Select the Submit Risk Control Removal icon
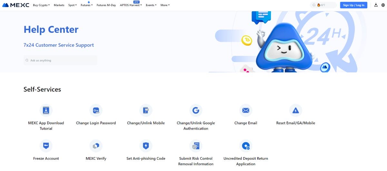 click(x=196, y=146)
